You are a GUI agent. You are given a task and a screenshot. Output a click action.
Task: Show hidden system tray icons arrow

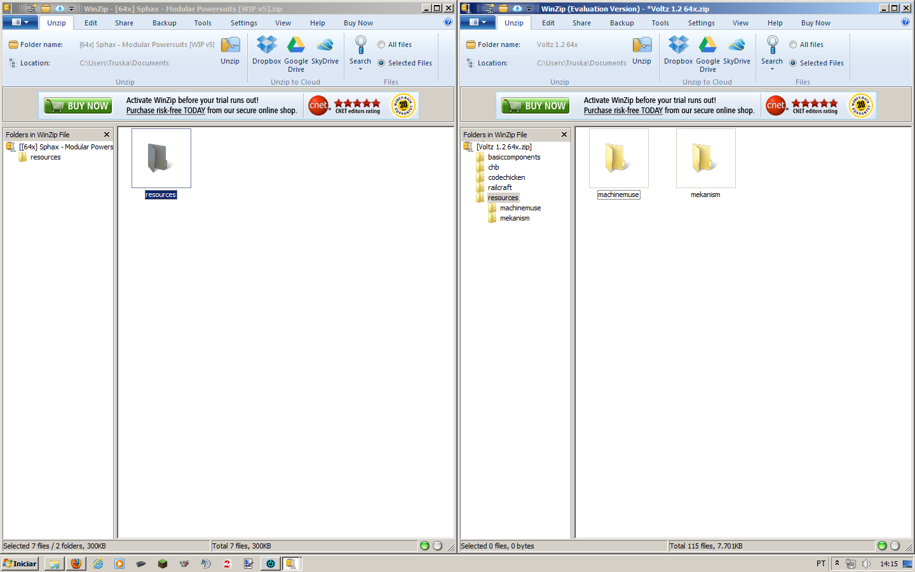(x=837, y=563)
